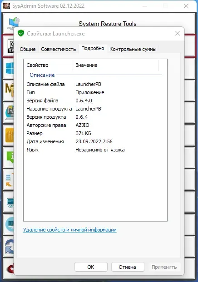198x282 pixels.
Task: Select the Размер row label
Action: point(35,133)
